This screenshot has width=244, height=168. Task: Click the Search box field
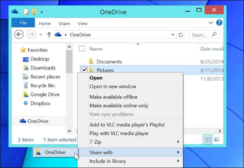click(x=205, y=35)
